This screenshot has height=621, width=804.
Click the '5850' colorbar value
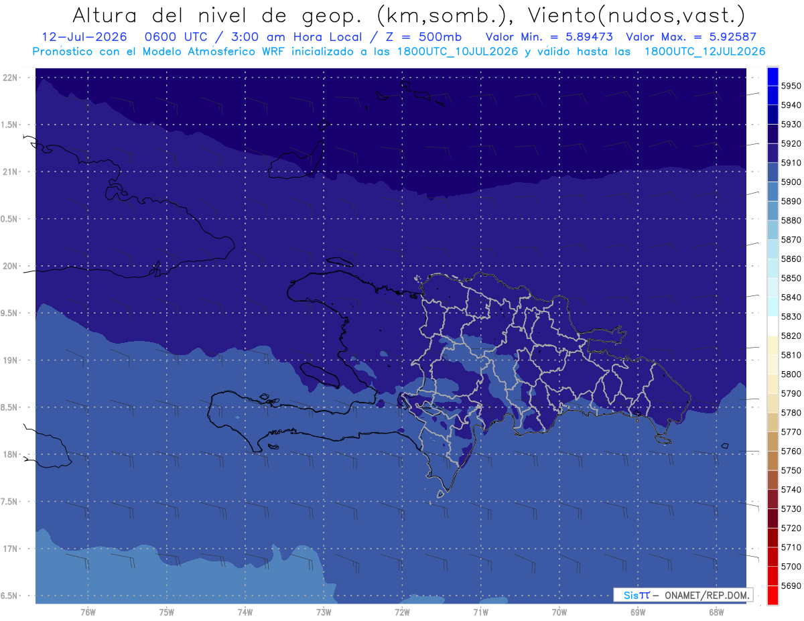point(791,277)
